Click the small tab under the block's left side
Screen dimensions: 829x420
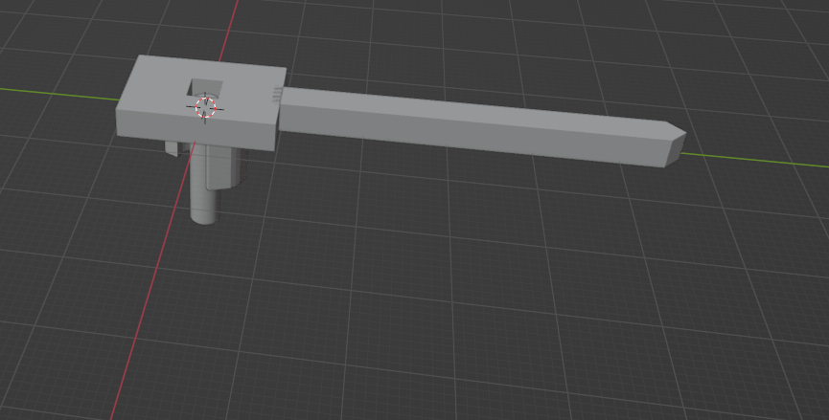[172, 148]
